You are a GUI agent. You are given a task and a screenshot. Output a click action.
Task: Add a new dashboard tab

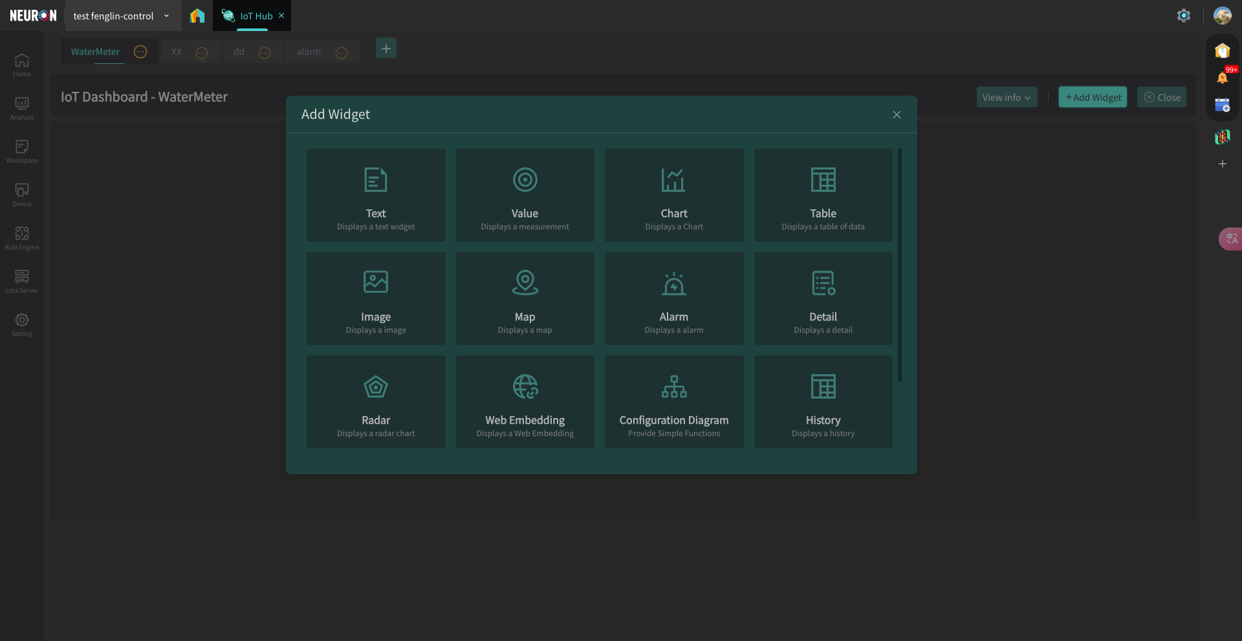click(x=386, y=48)
